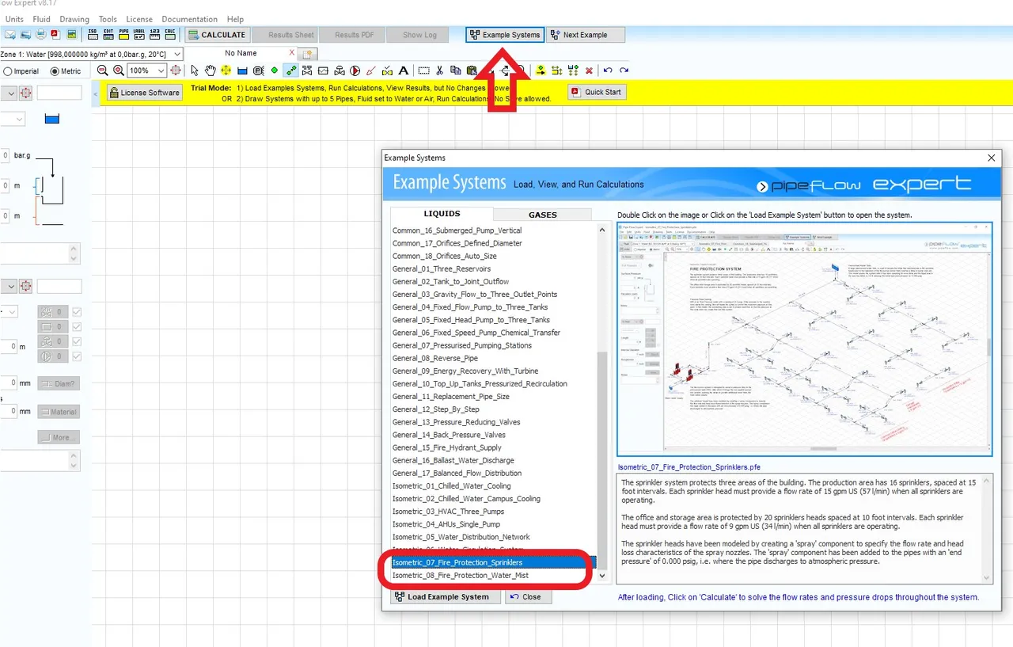
Task: Select the add text label tool
Action: pyautogui.click(x=403, y=70)
